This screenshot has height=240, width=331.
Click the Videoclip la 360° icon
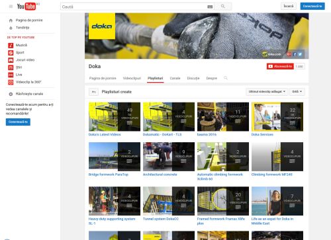point(11,82)
